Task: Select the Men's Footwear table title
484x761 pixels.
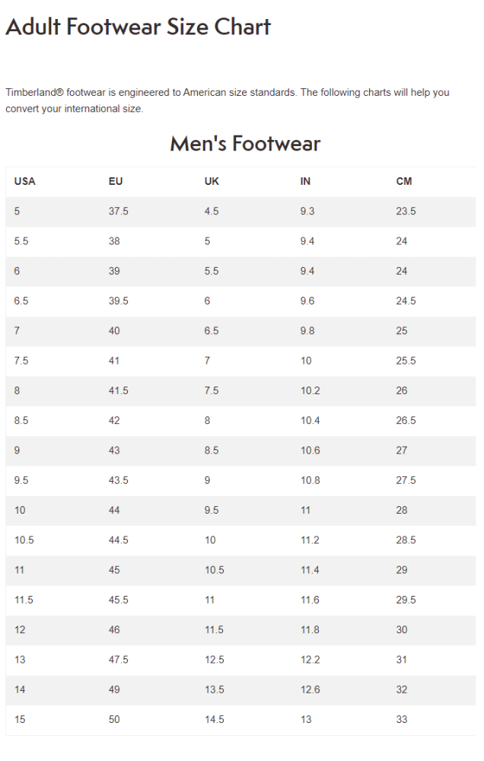Action: coord(245,143)
